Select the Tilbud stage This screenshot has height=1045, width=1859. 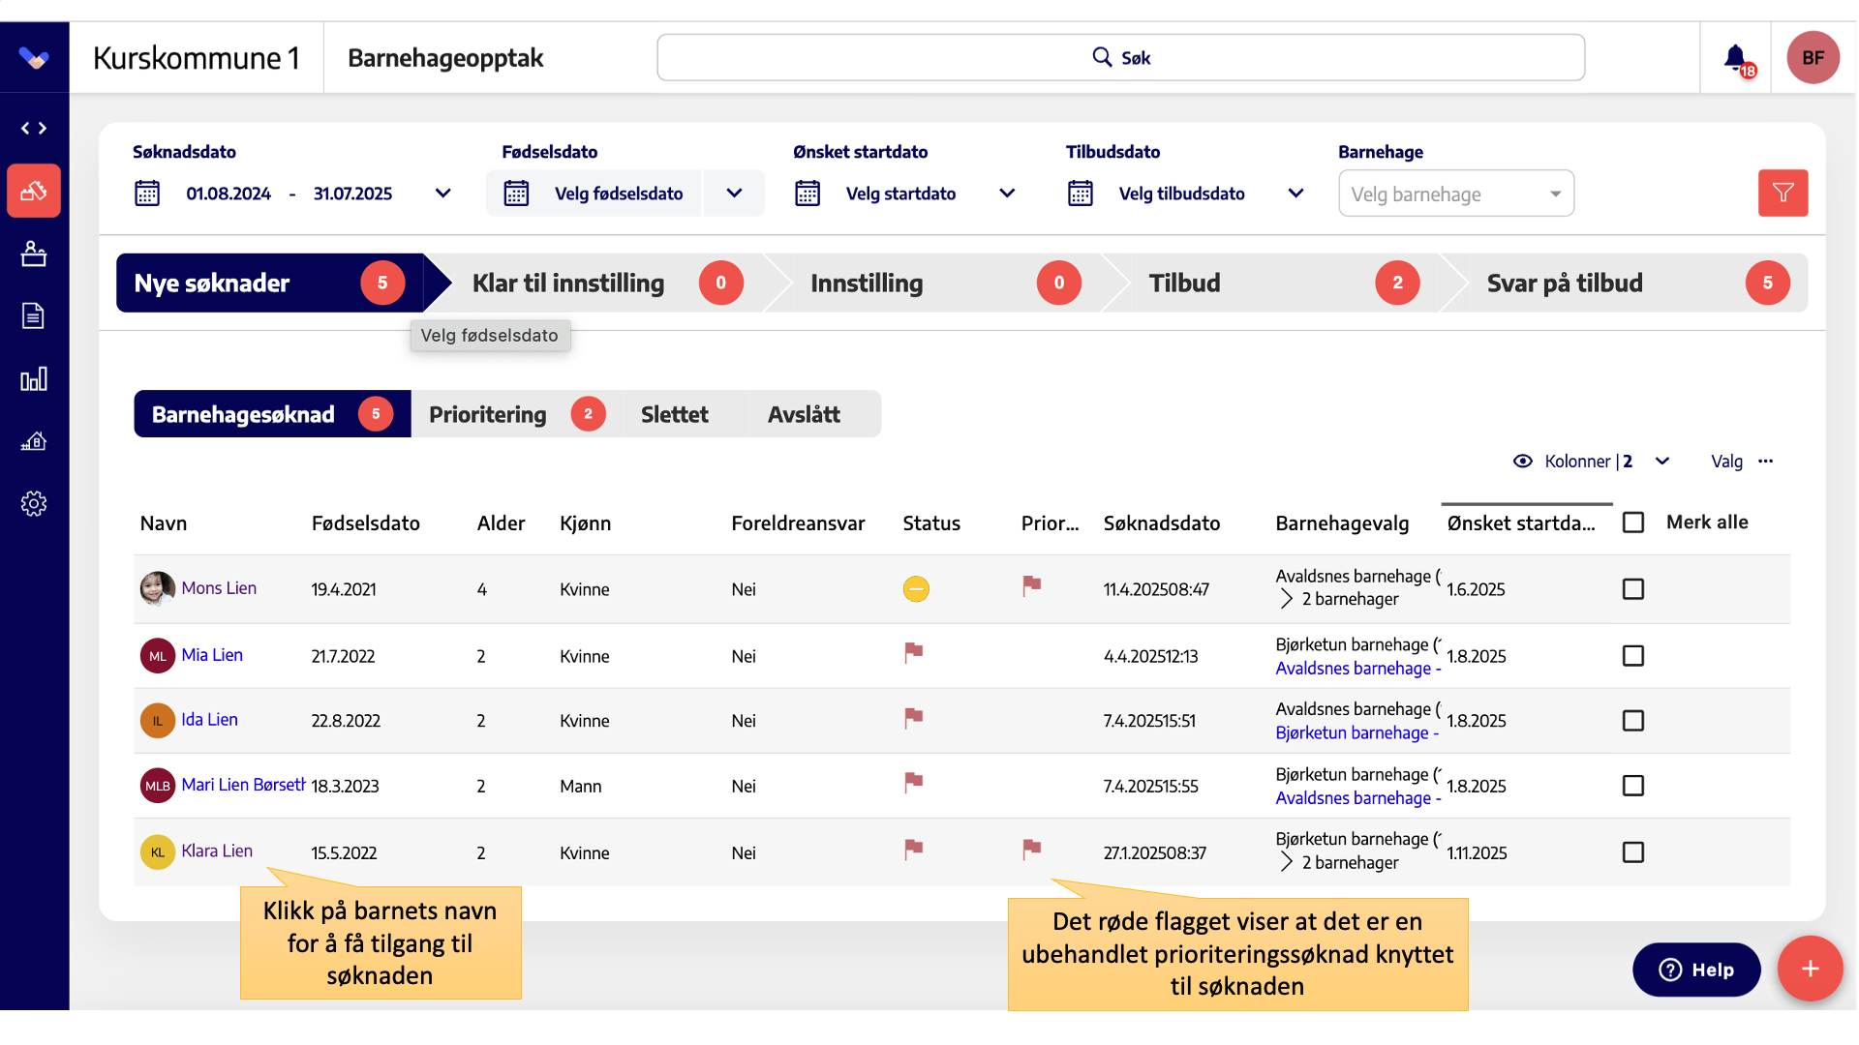click(x=1284, y=283)
